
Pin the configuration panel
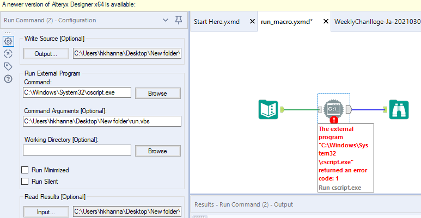click(x=179, y=20)
